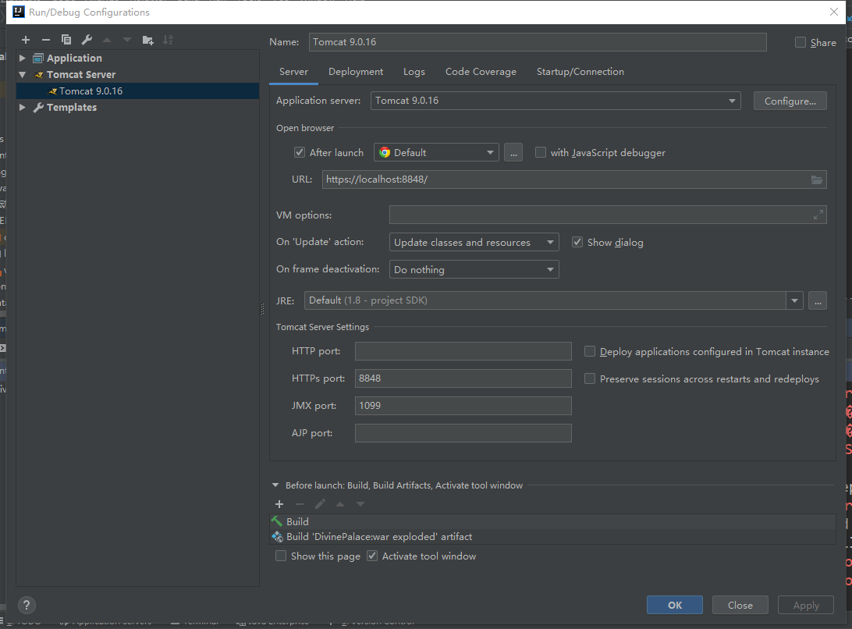Screen dimensions: 852x629
Task: Move before launch task down
Action: click(360, 504)
